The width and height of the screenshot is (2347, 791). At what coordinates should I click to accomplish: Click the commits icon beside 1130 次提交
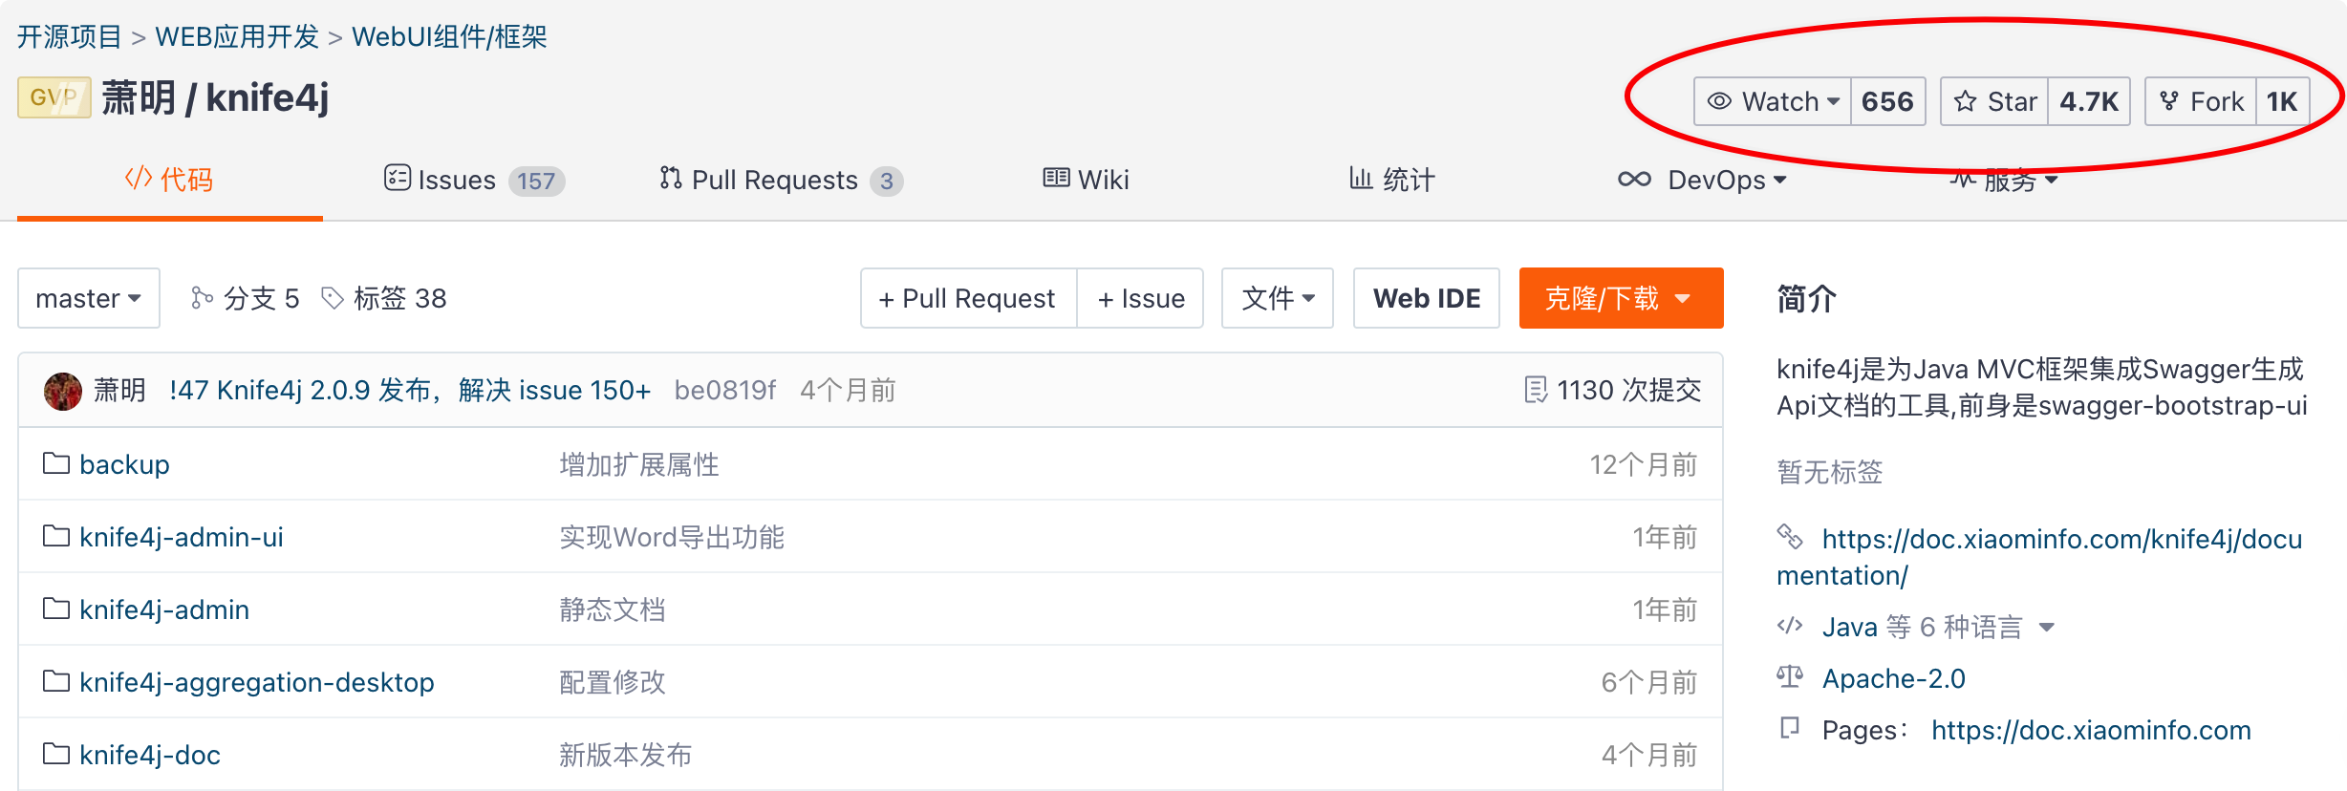click(1535, 390)
